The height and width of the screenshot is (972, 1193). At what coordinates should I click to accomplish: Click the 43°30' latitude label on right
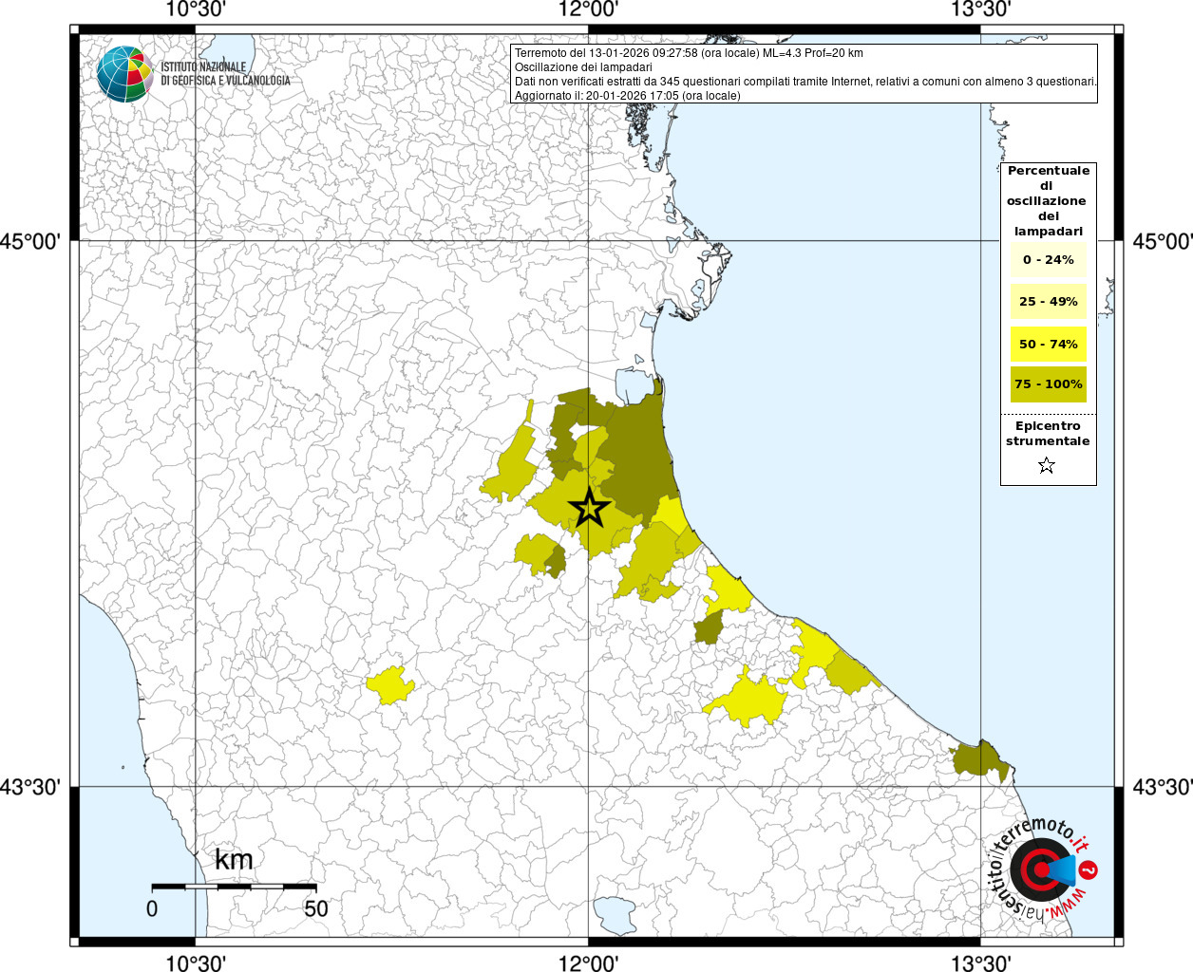point(1162,787)
